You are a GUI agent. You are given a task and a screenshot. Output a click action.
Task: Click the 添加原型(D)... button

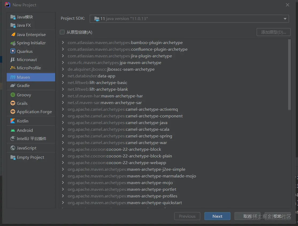coord(273,32)
